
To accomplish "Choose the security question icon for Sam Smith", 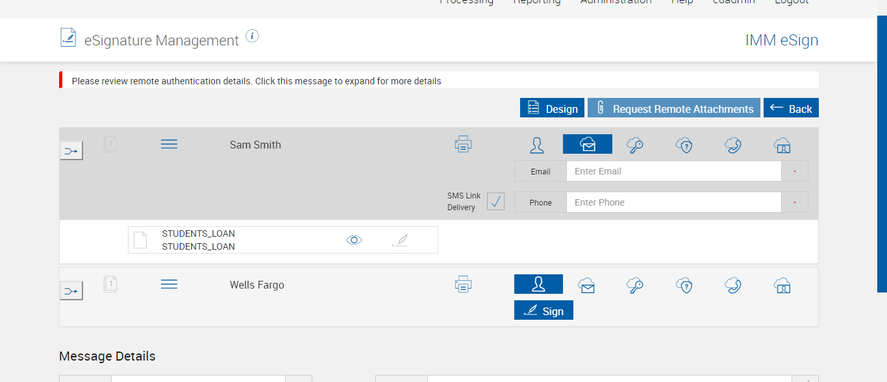I will tap(684, 145).
